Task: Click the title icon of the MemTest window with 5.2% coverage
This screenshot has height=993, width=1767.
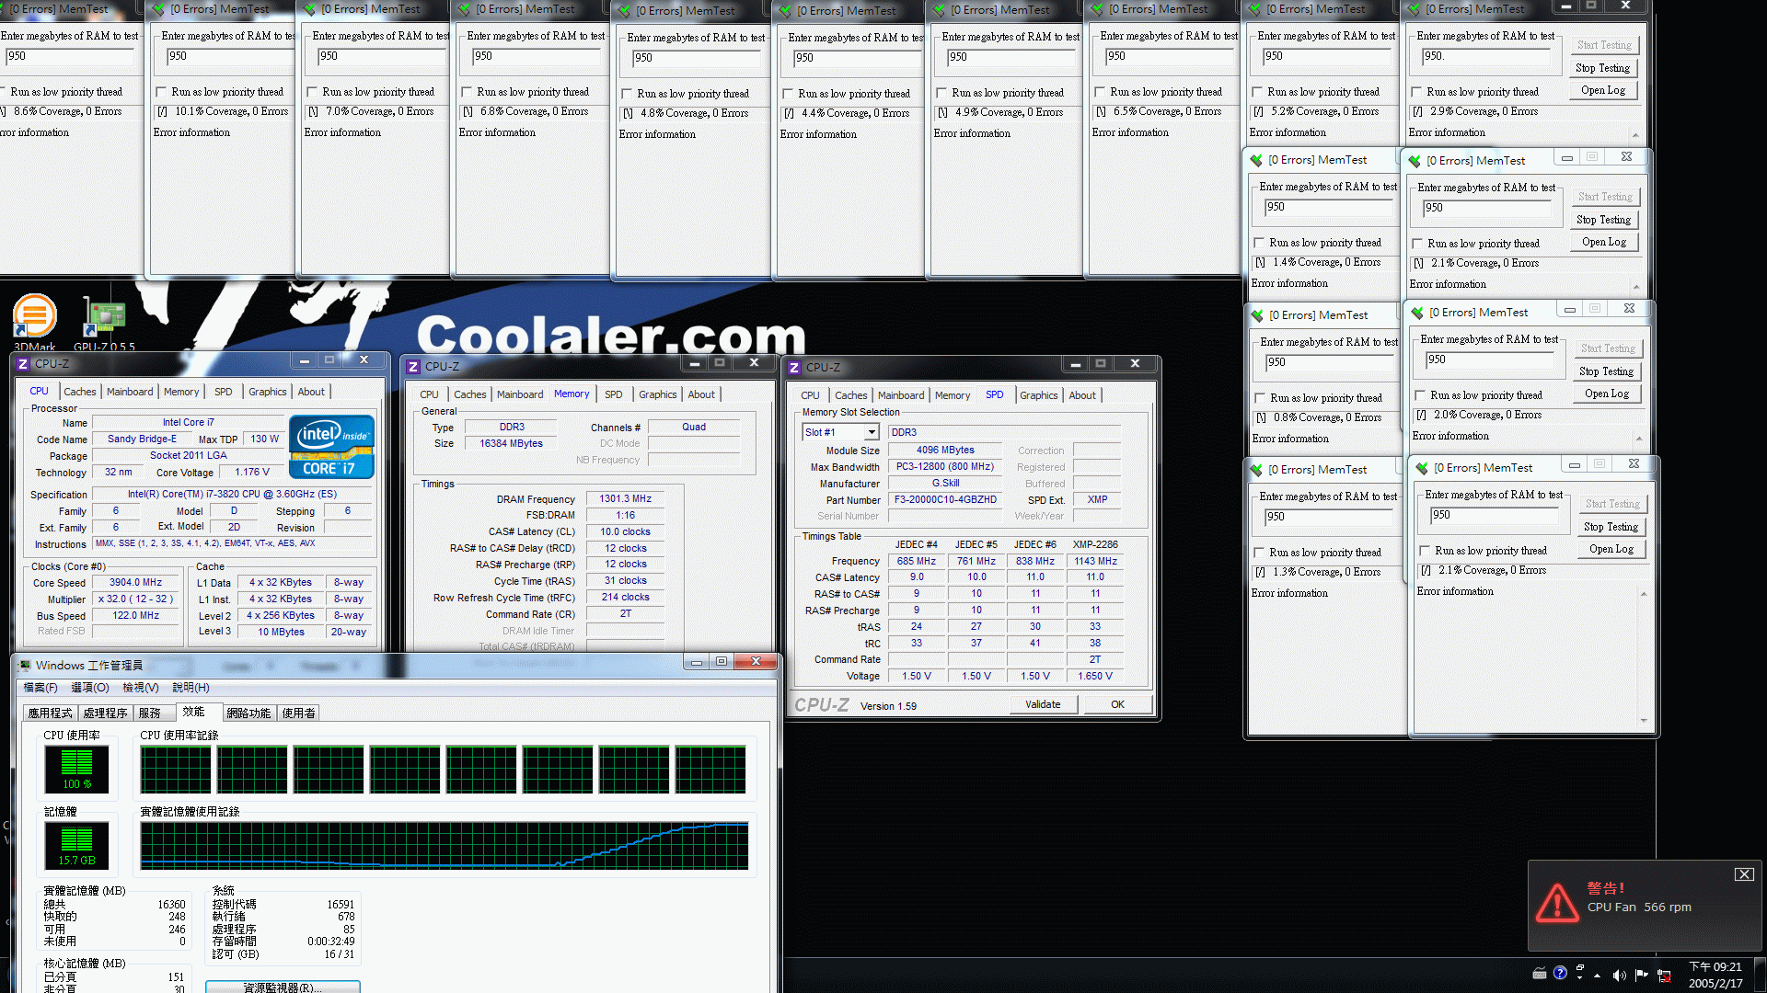Action: point(1254,9)
